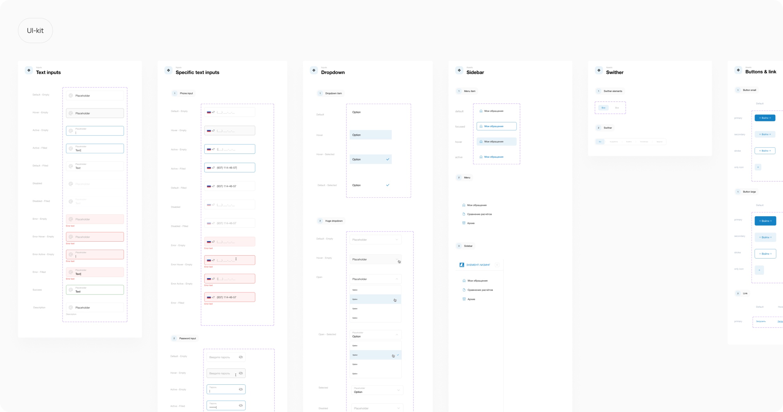Screen dimensions: 783x412
Task: Select the focused Мои обращения menu item
Action: [496, 126]
